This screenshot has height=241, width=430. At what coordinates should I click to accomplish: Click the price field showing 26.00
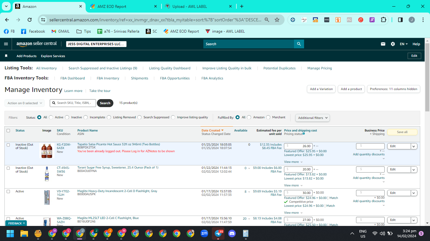tap(298, 146)
